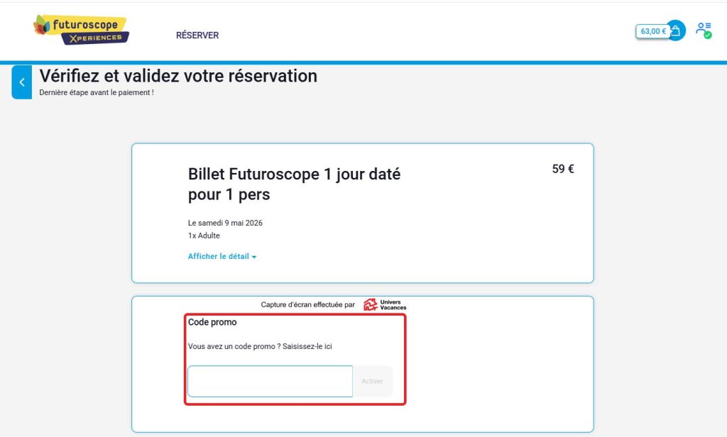
Task: Click the Futuroscope Xperiences logo
Action: pos(81,30)
